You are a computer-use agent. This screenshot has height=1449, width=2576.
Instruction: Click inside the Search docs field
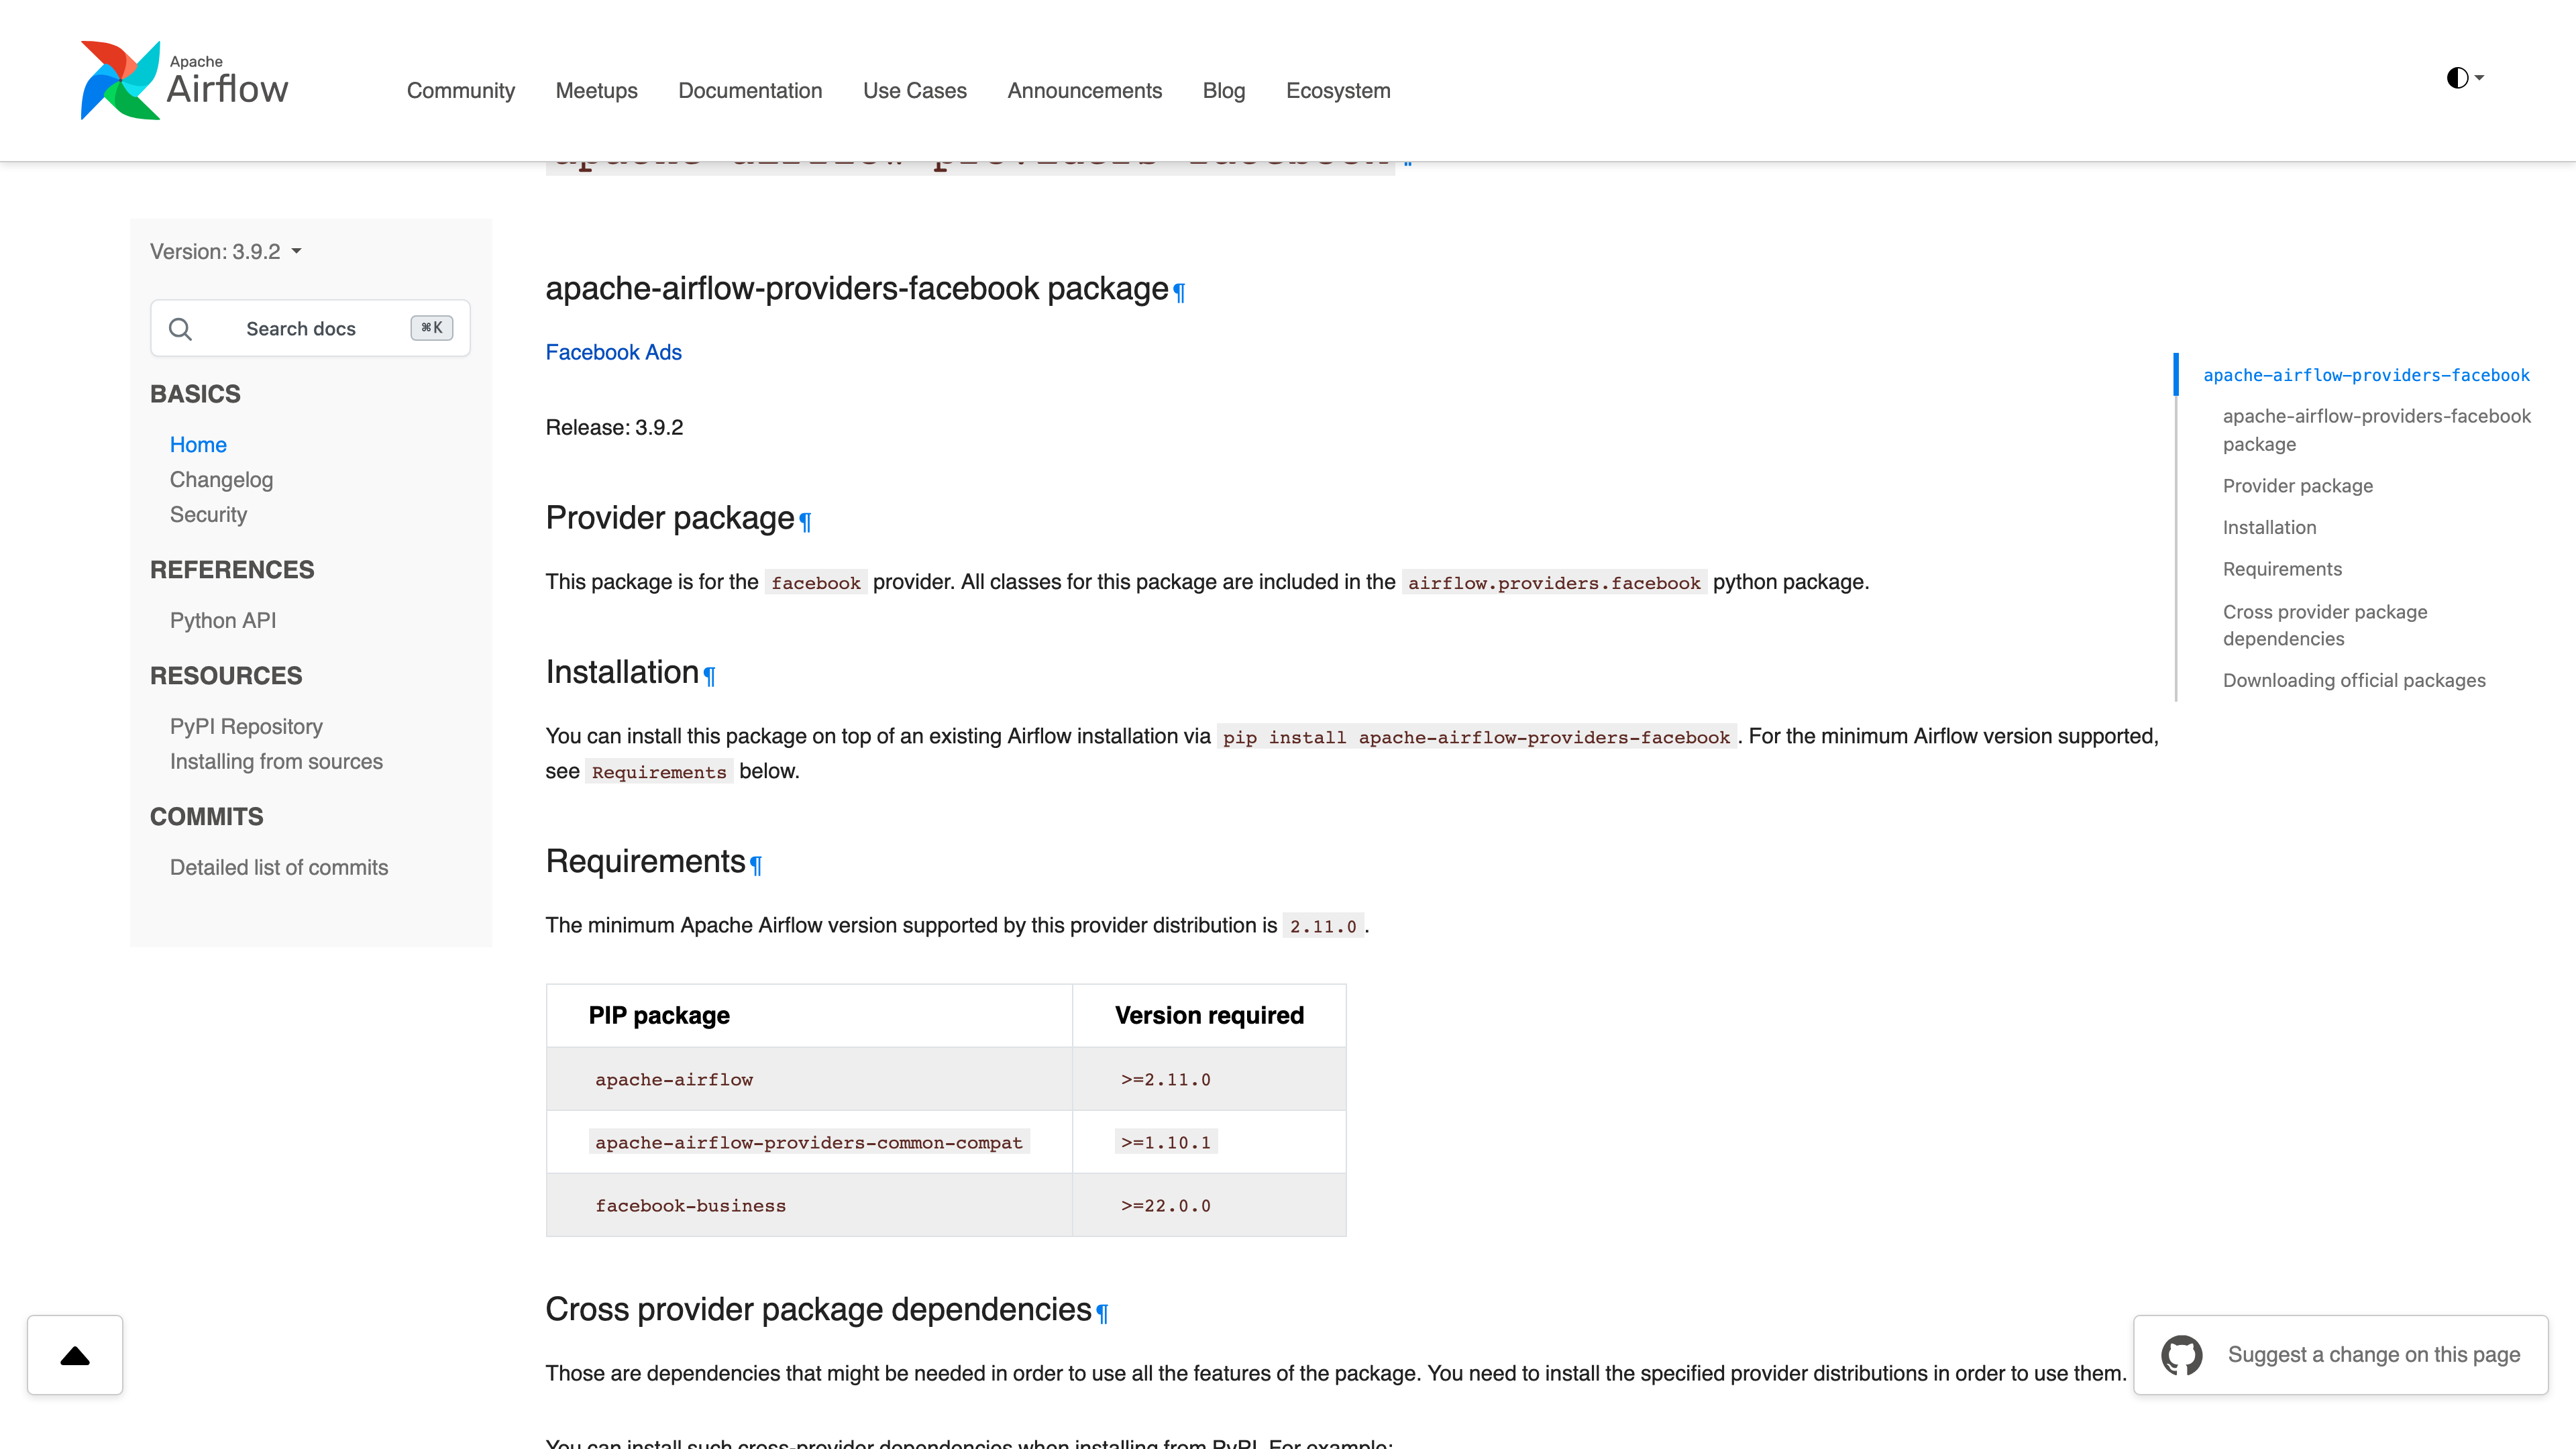(310, 328)
